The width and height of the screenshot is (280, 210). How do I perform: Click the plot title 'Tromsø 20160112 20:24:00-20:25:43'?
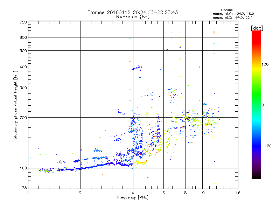point(133,12)
